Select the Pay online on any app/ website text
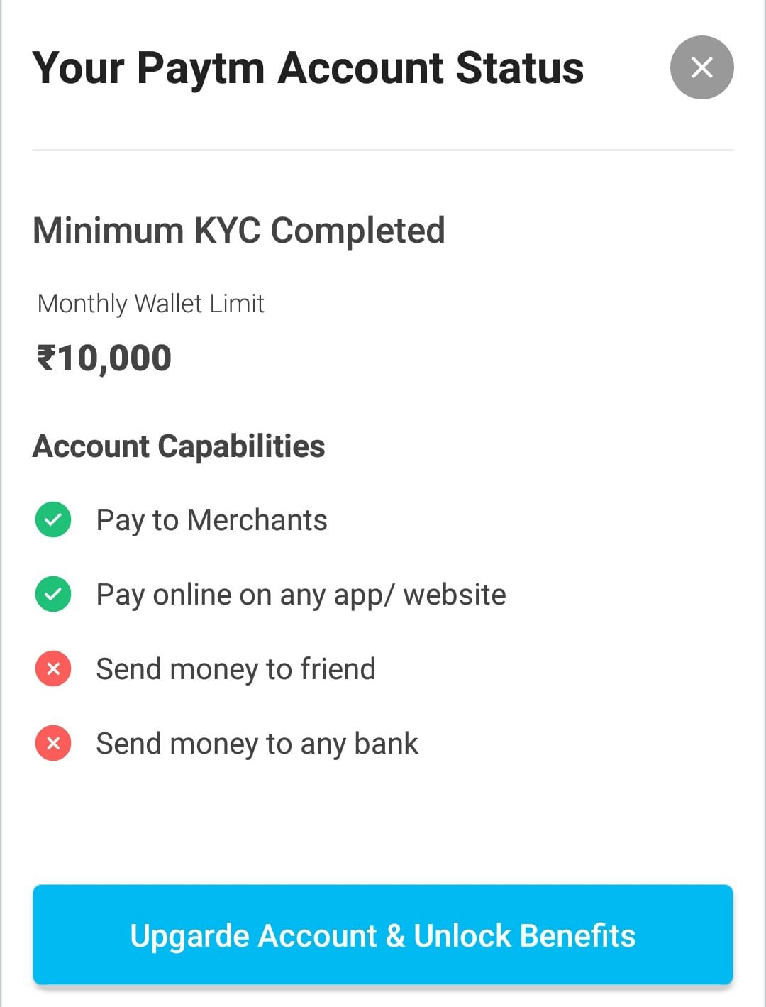 point(301,595)
